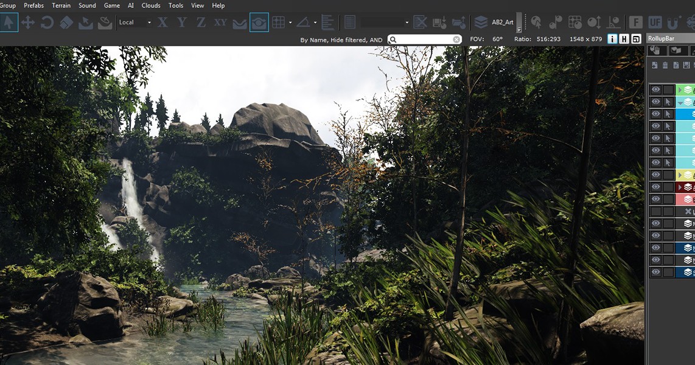Click the AB2_Art current layer label
The height and width of the screenshot is (365, 695).
(x=503, y=22)
